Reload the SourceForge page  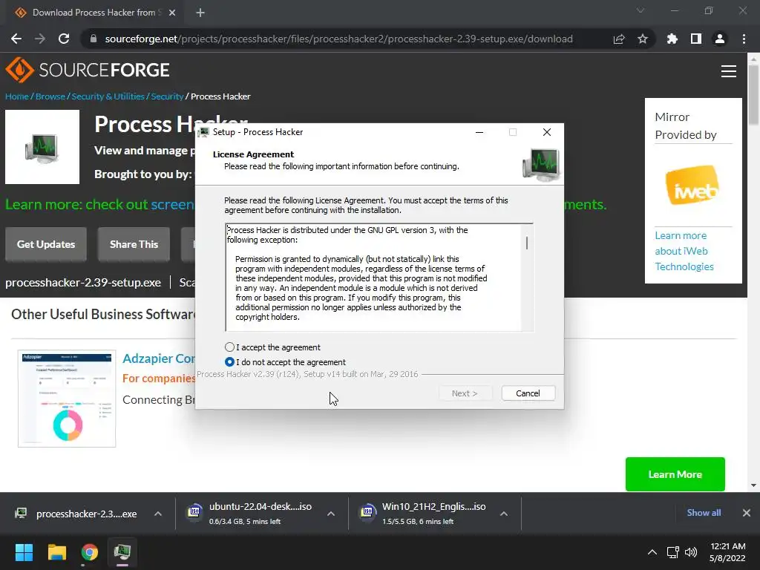[64, 39]
